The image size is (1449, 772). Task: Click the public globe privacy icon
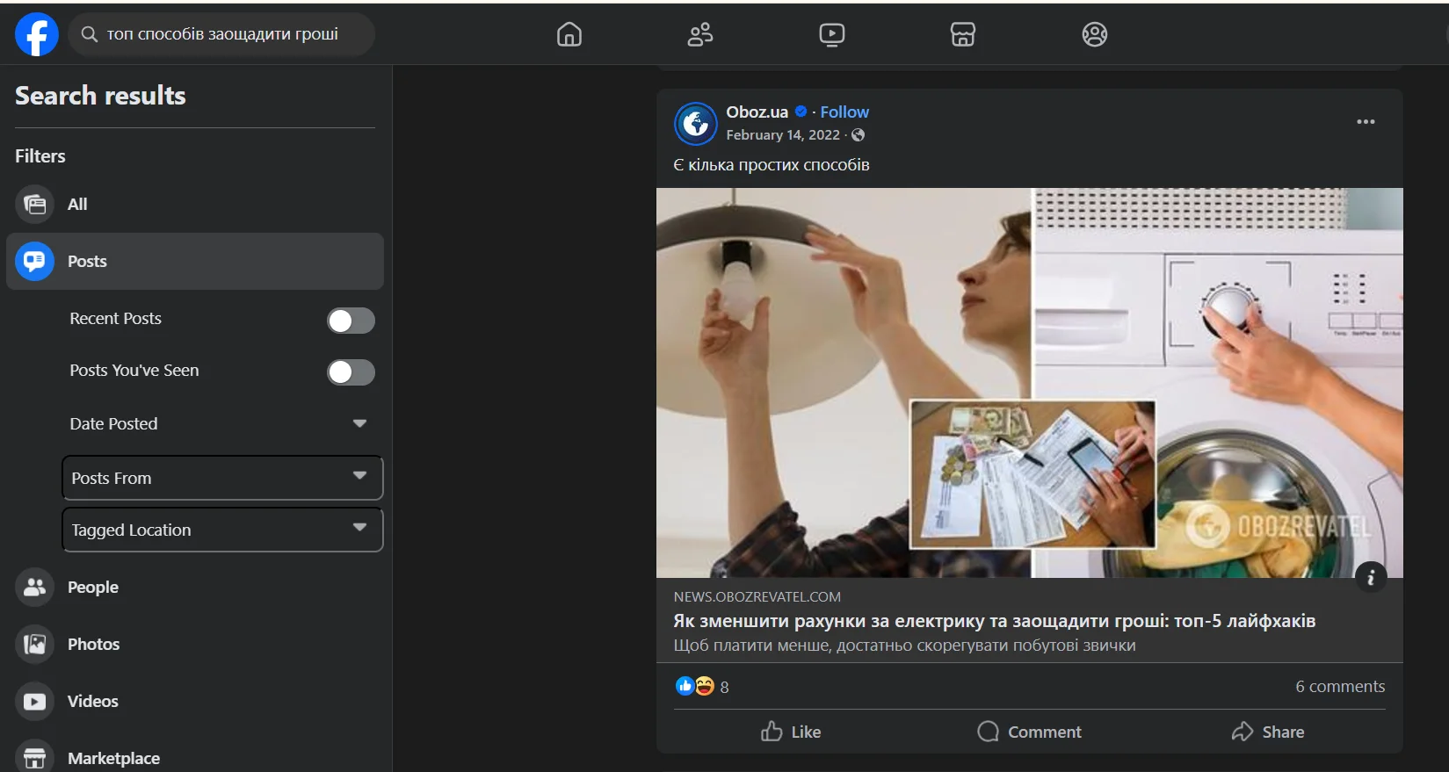pyautogui.click(x=859, y=134)
